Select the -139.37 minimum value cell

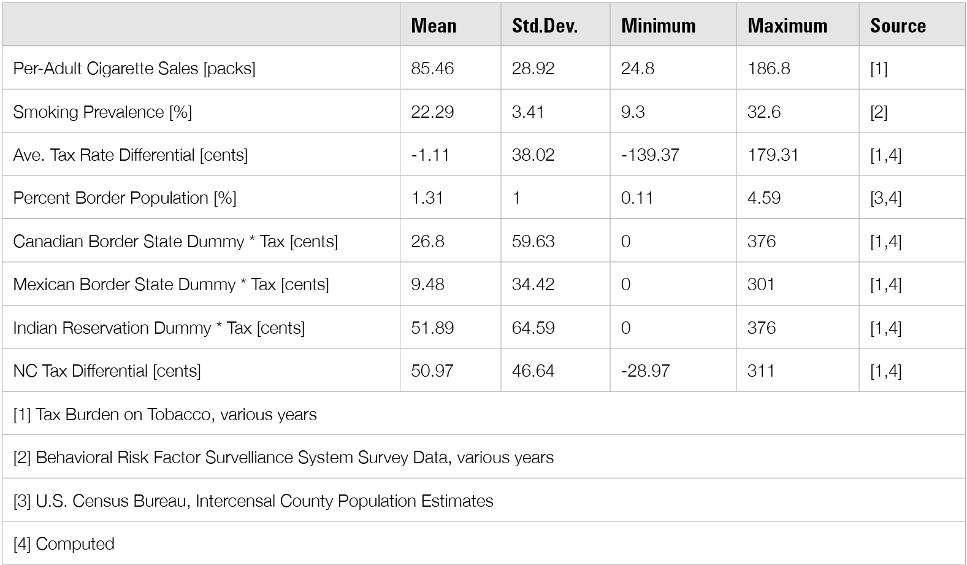click(x=650, y=155)
